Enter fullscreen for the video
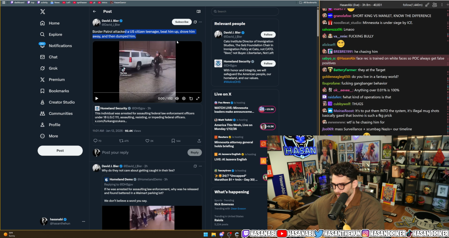Screen dimensions: 449x238 (198, 98)
